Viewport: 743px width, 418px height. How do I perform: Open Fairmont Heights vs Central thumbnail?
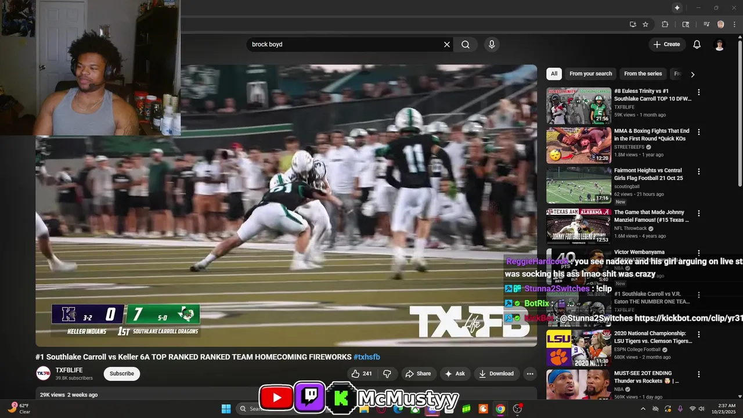[x=579, y=186]
